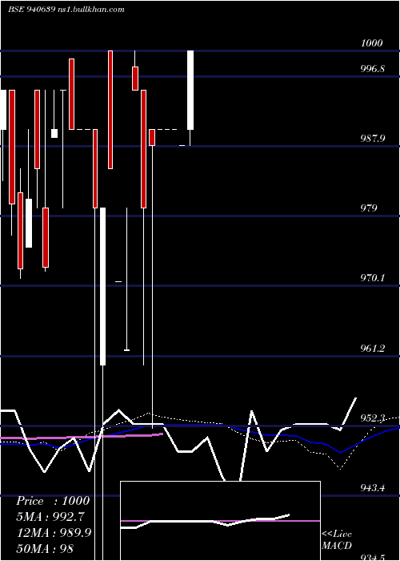Click the 943.4 price axis label
The width and height of the screenshot is (400, 561).
tap(373, 487)
